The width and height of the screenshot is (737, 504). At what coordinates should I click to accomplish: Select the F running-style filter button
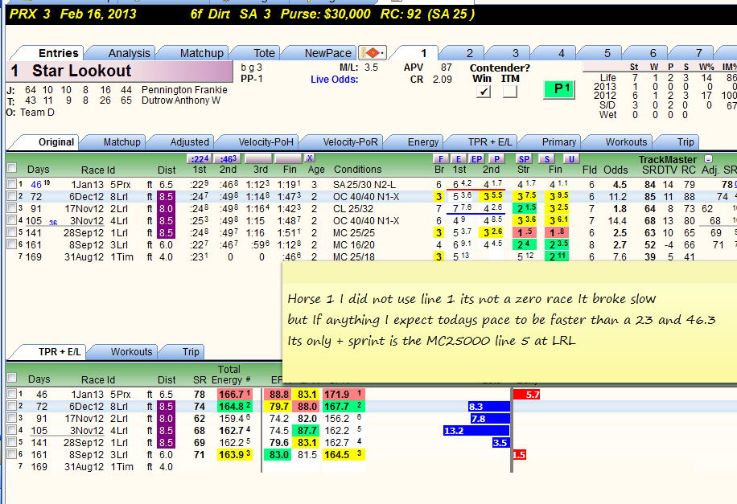pos(440,159)
